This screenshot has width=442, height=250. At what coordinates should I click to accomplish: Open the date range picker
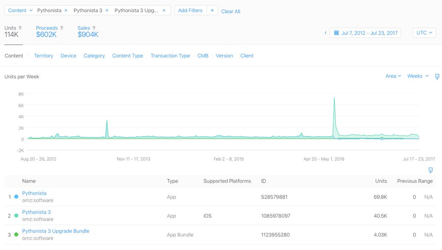[365, 33]
